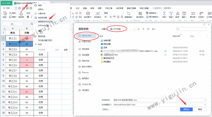
Task: Click the AutoSum (求和) sigma icon
Action: click(x=164, y=13)
